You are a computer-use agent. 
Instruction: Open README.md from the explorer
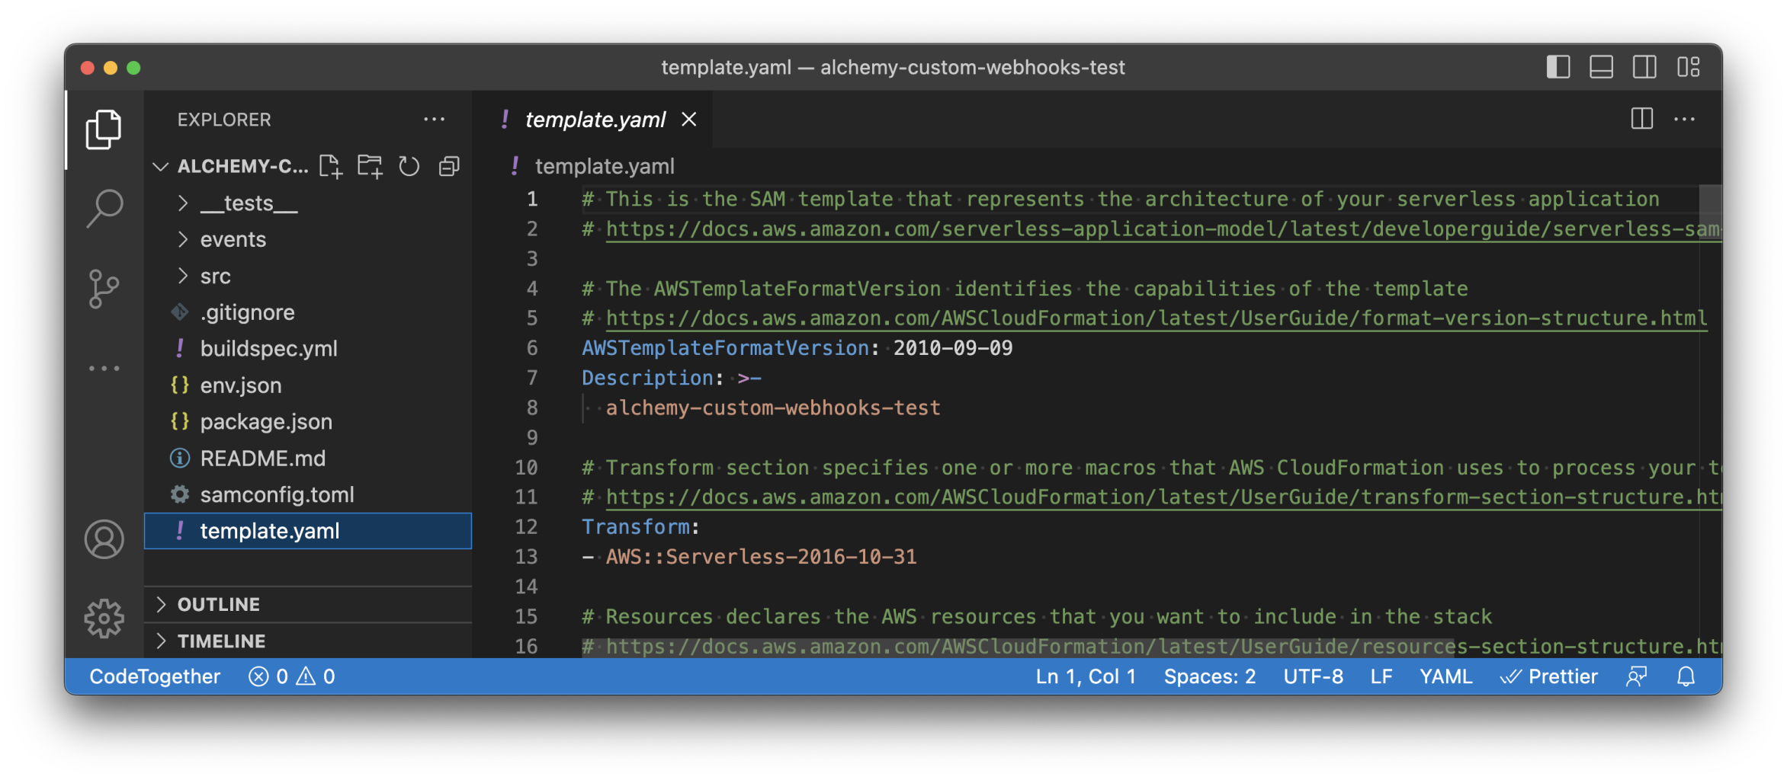262,459
